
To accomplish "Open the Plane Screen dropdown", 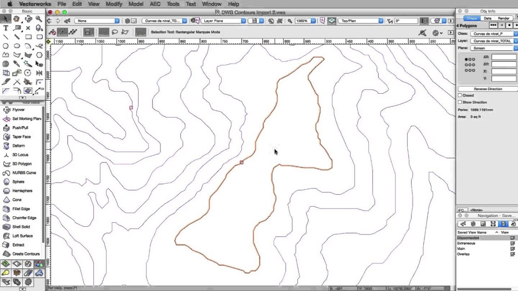I will tap(494, 48).
